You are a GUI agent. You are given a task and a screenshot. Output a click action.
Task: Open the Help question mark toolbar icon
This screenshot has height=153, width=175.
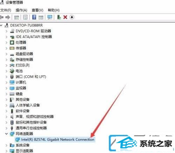pyautogui.click(x=34, y=17)
